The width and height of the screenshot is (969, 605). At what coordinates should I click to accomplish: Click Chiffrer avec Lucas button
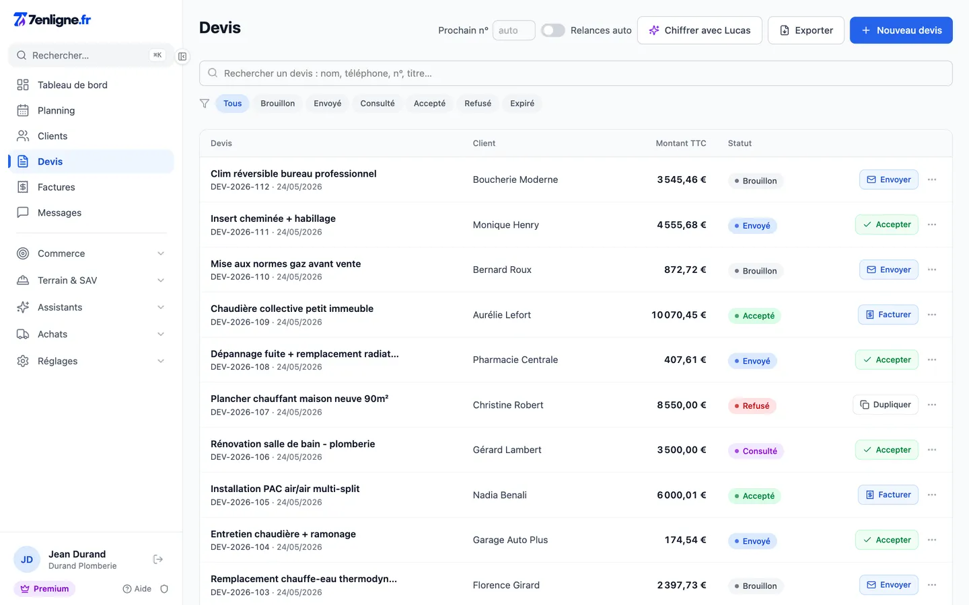700,30
